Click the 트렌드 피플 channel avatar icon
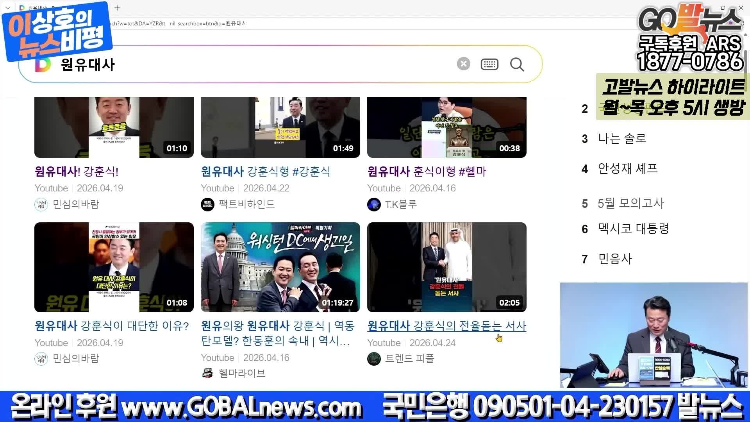The image size is (750, 422). click(374, 359)
